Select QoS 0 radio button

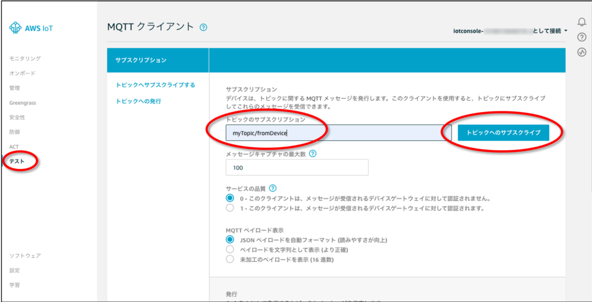(231, 198)
